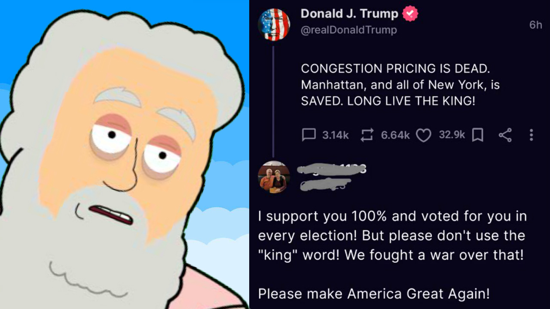Open the flag-painted profile avatar

(274, 24)
